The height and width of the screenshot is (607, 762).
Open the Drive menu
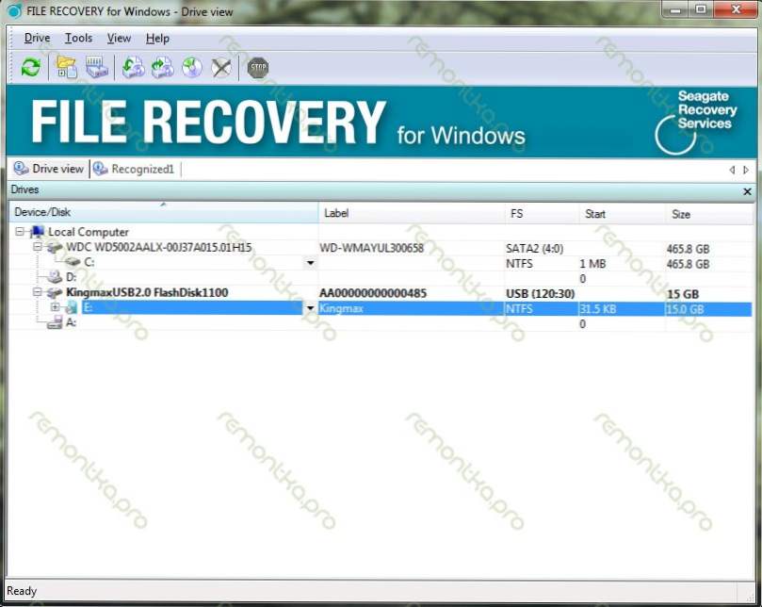tap(37, 38)
